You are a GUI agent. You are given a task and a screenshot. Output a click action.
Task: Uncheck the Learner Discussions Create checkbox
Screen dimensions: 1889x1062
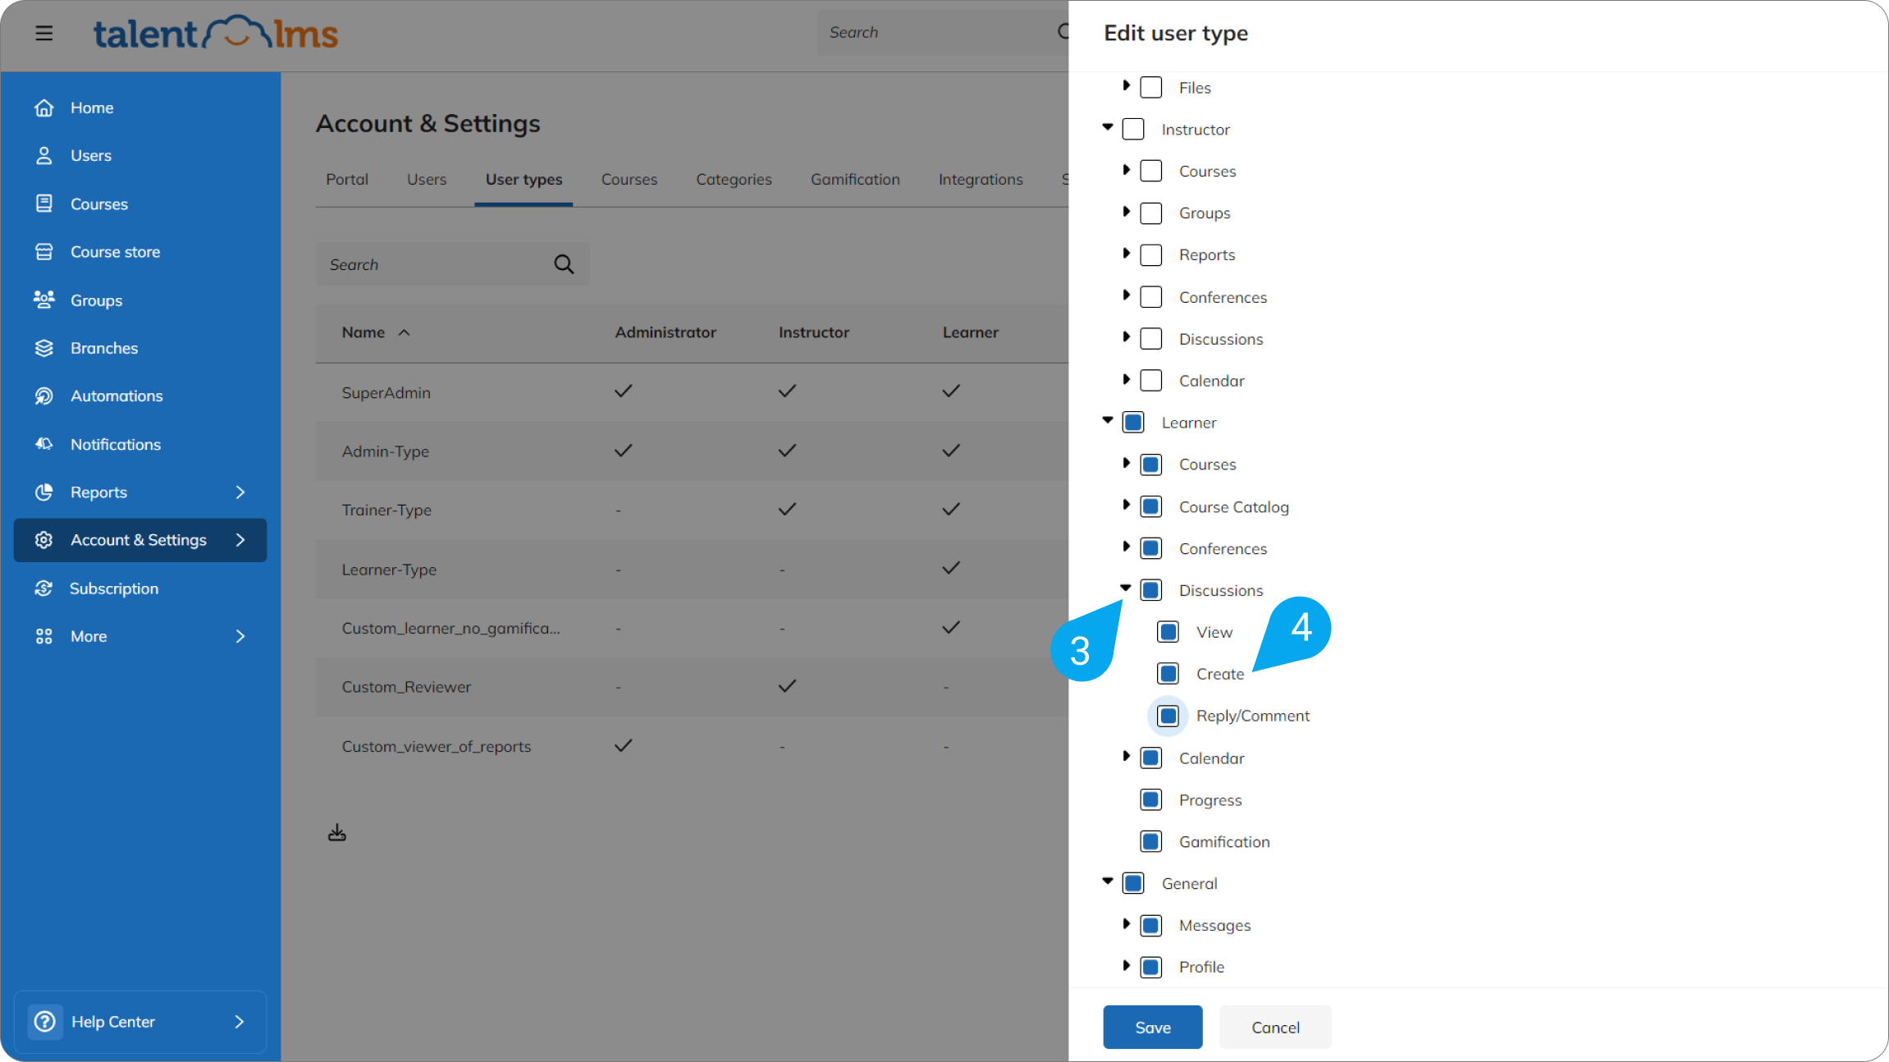pyautogui.click(x=1169, y=674)
